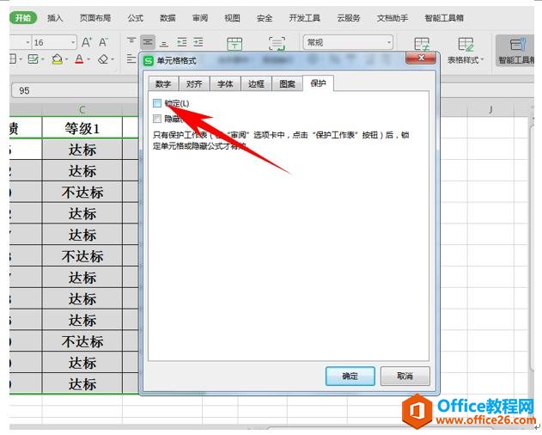Decrease font size with the A- icon

103,43
